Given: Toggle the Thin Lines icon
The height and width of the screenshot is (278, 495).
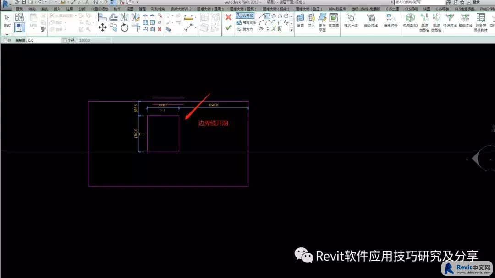Looking at the screenshot, I should point(113,2).
